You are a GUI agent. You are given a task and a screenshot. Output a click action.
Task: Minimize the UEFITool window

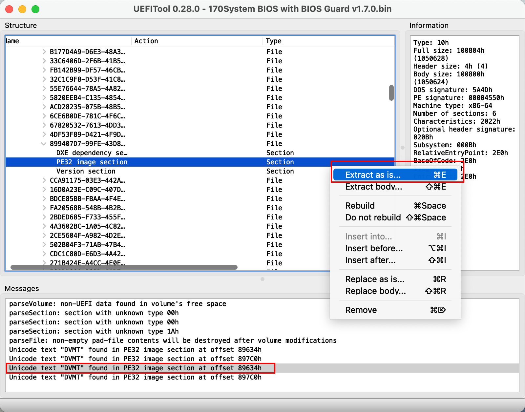point(22,9)
